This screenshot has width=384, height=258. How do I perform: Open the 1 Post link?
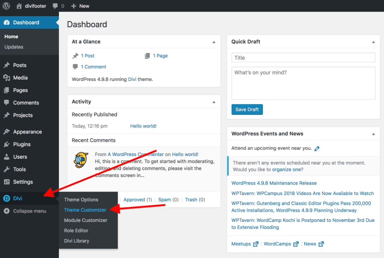(x=87, y=56)
